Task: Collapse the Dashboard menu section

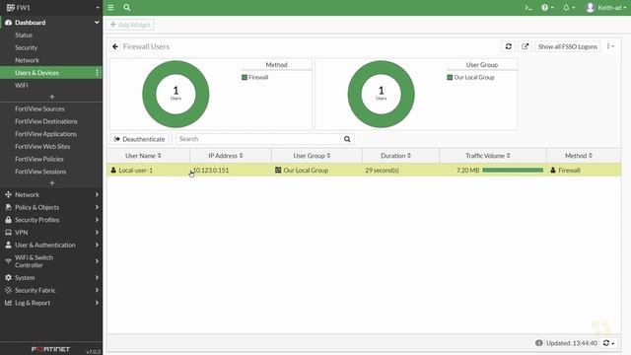Action: pyautogui.click(x=51, y=23)
